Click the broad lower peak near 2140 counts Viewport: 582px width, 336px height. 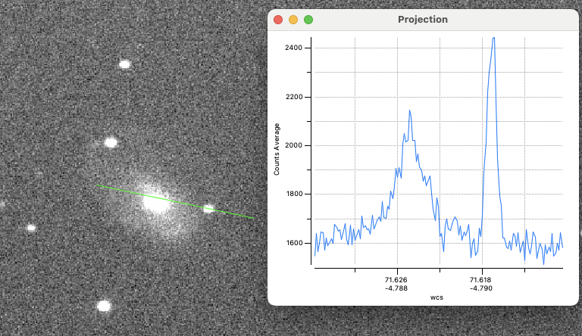point(409,111)
